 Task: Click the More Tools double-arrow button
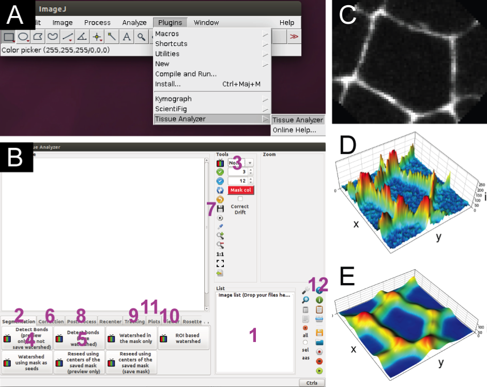pos(294,37)
